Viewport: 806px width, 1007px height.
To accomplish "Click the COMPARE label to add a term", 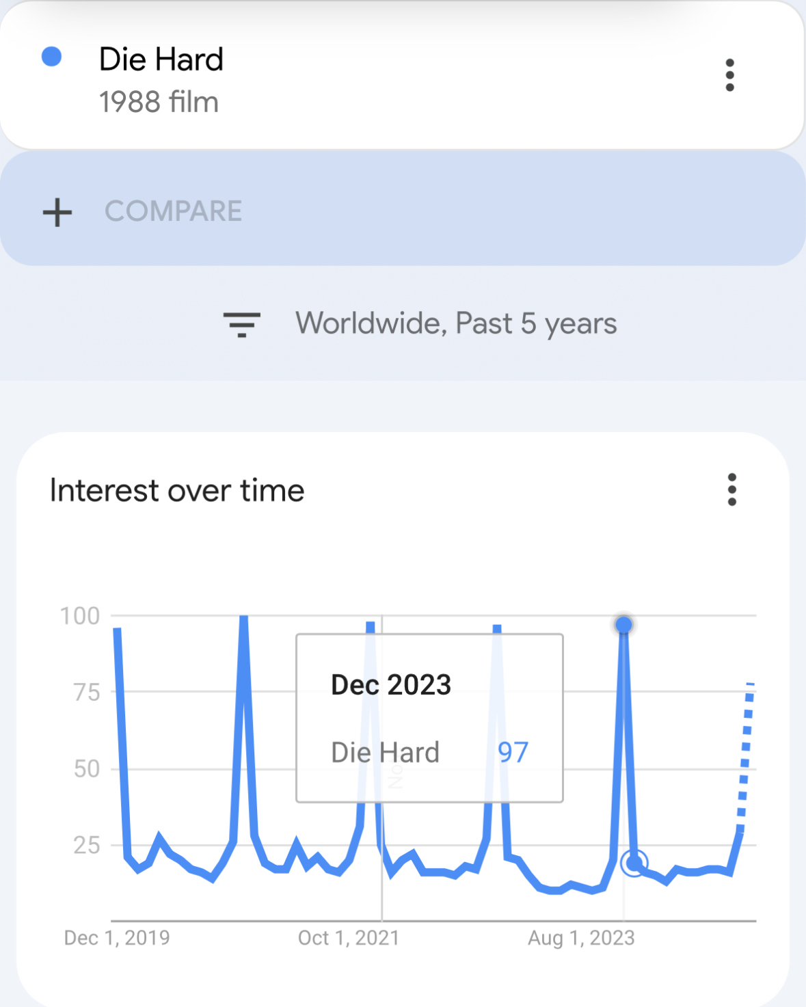I will click(x=173, y=211).
